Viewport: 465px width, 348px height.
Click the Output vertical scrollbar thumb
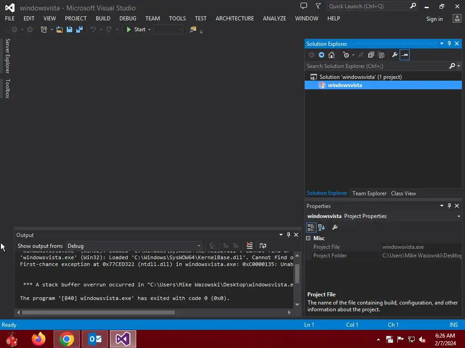click(x=297, y=273)
